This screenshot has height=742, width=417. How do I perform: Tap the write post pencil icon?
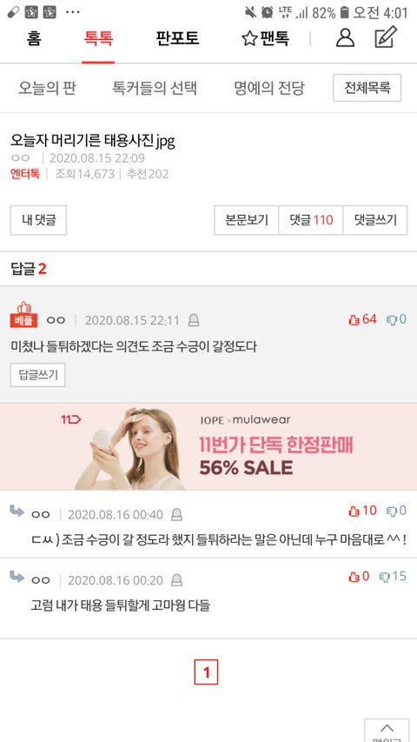click(386, 37)
